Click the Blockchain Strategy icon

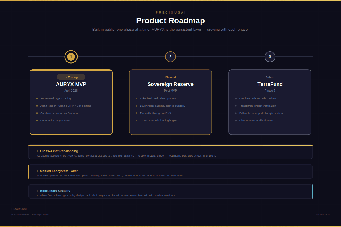pyautogui.click(x=38, y=190)
